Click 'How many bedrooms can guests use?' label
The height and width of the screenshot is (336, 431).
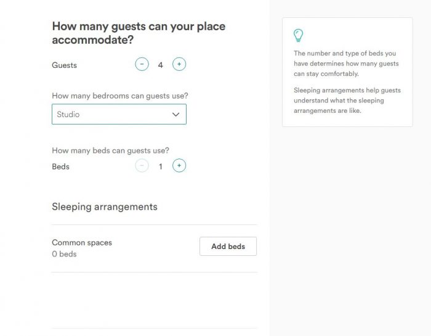click(120, 96)
